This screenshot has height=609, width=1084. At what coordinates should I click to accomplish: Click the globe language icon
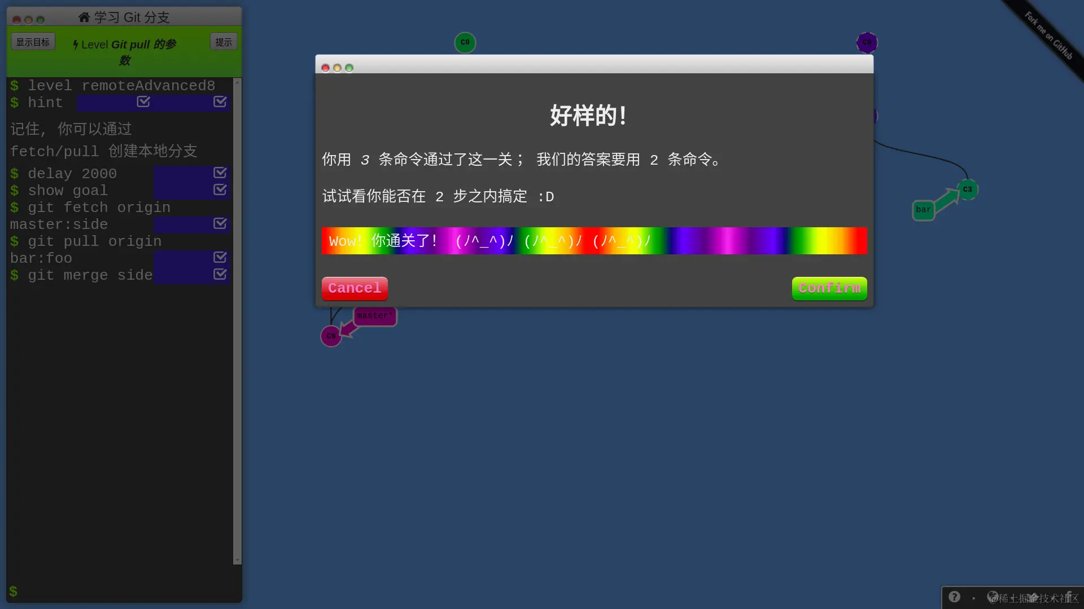coord(993,597)
